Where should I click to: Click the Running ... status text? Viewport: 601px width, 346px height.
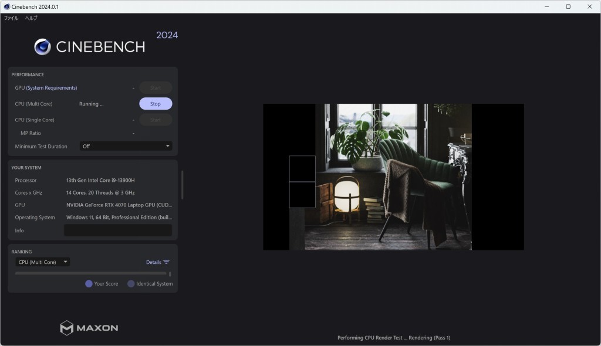[x=91, y=104]
